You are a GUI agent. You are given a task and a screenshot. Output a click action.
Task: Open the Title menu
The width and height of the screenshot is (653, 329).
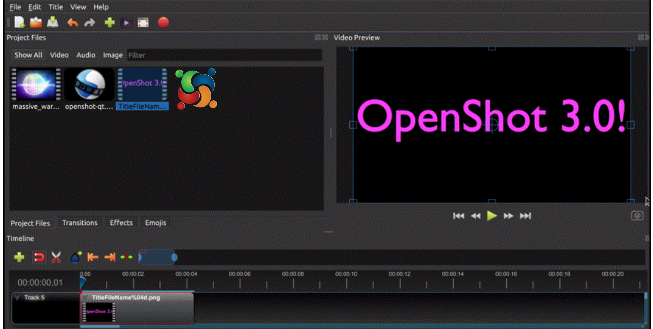[x=55, y=7]
